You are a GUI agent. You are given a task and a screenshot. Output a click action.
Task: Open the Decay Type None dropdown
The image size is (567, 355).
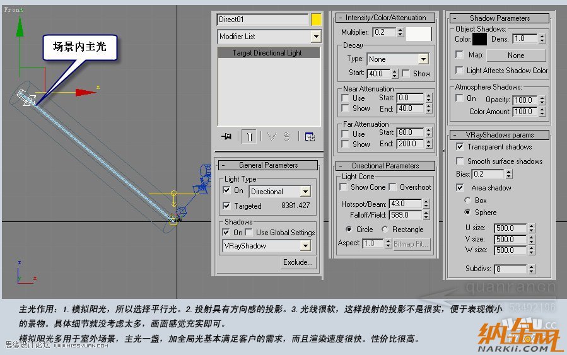click(423, 59)
